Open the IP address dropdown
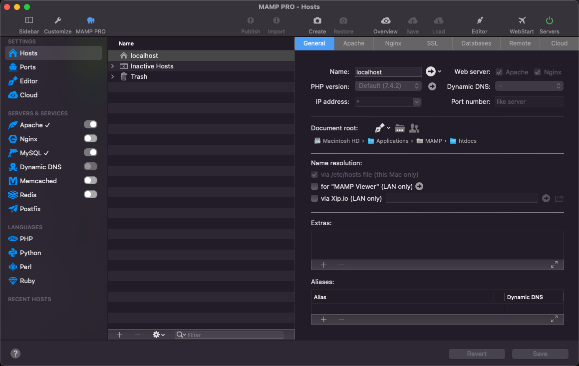 (416, 102)
